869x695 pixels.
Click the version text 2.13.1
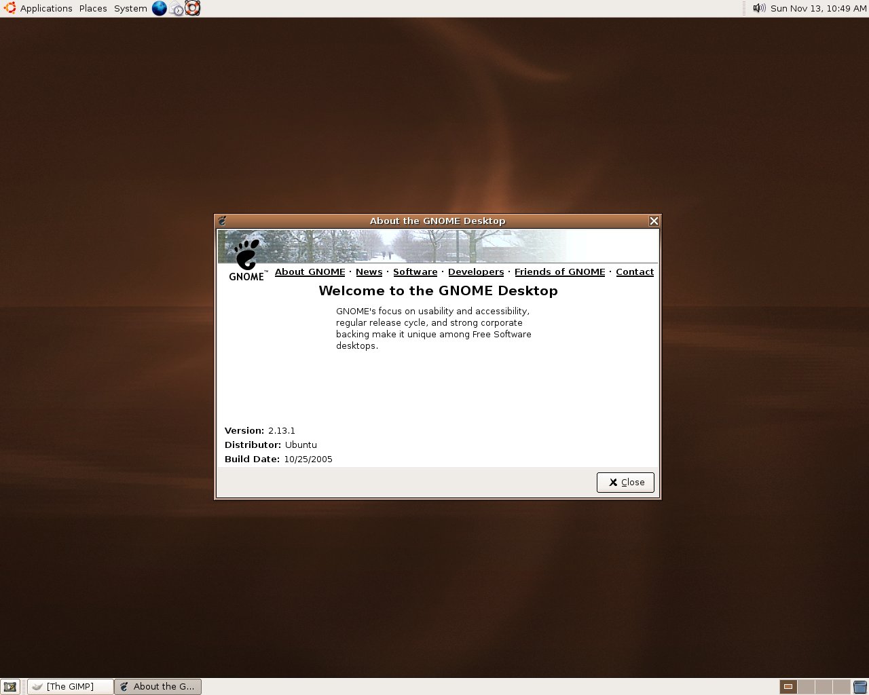tap(282, 431)
